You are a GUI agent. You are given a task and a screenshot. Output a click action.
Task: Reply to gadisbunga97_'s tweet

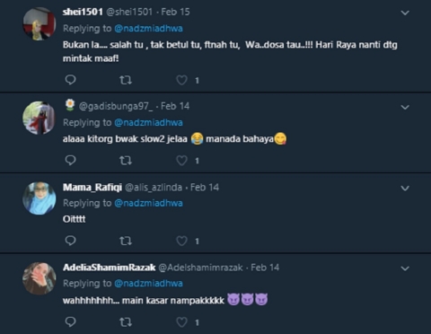70,161
